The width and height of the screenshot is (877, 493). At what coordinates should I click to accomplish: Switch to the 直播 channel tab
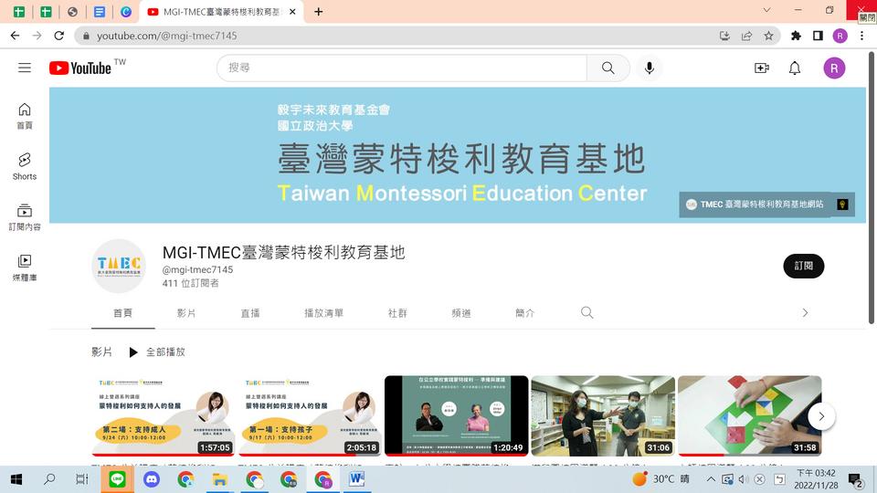point(250,313)
